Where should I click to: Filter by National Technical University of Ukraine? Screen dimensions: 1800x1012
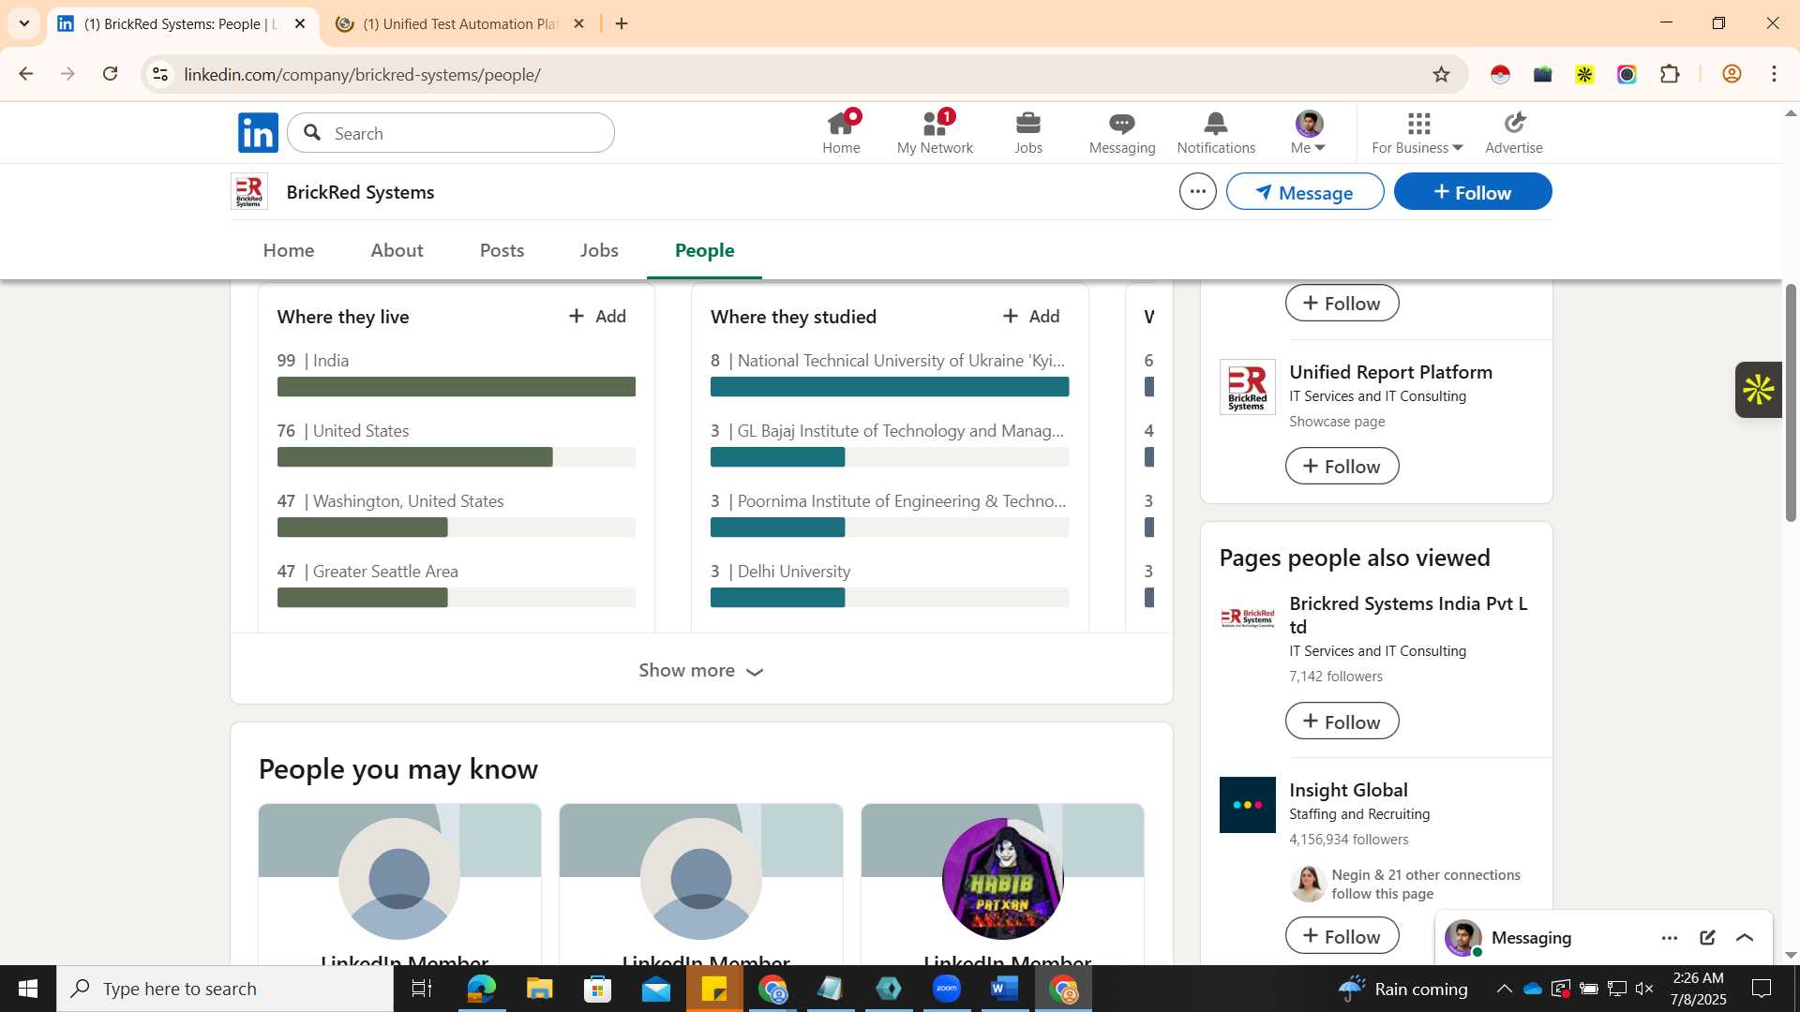890,374
